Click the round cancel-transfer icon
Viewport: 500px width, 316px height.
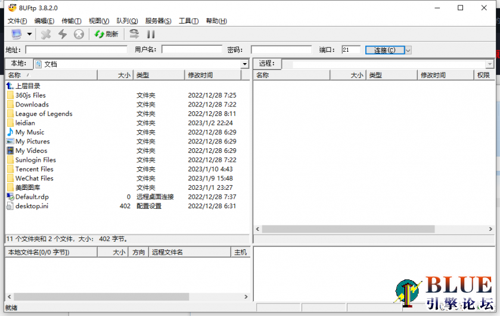click(79, 34)
